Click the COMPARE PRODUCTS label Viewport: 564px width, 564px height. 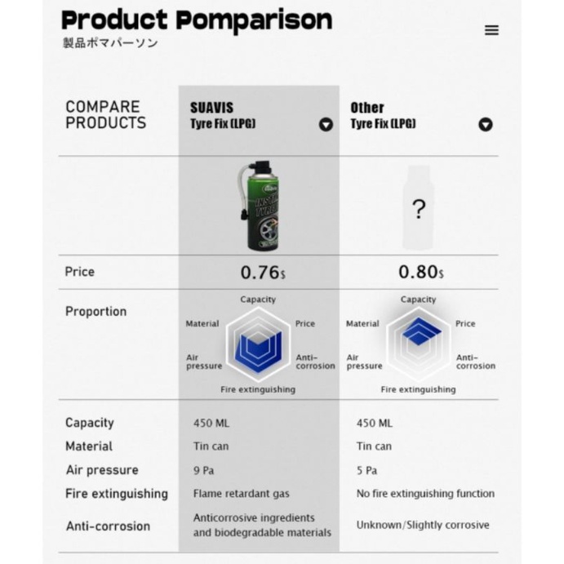tap(106, 115)
